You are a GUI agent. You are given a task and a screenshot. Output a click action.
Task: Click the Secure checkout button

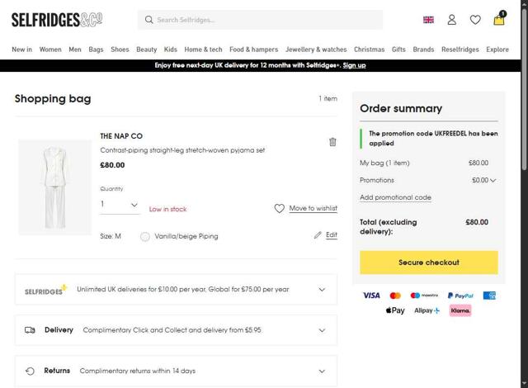pos(428,263)
